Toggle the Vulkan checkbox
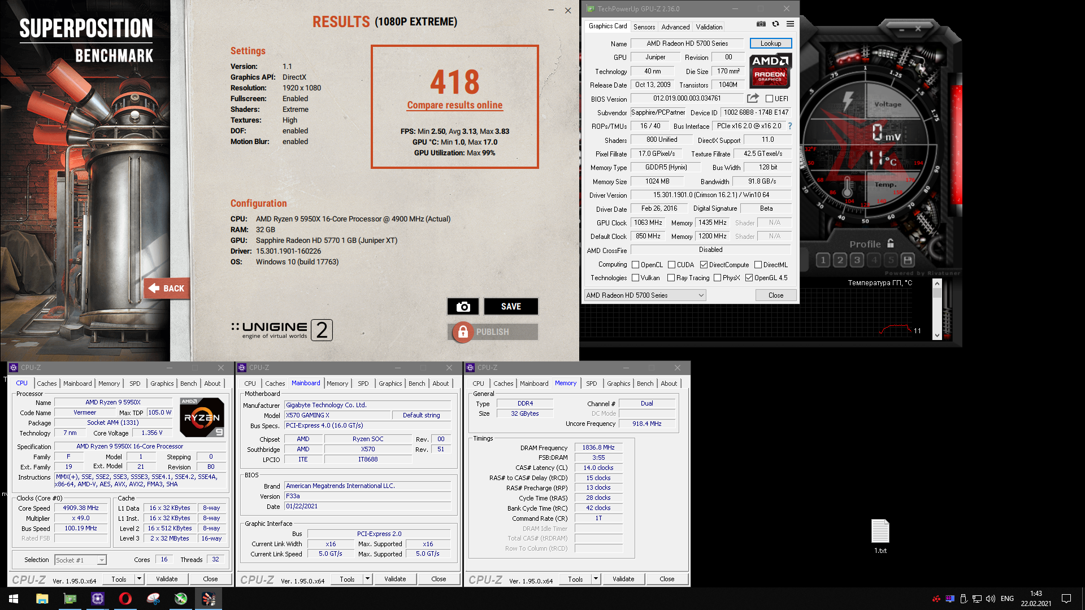This screenshot has width=1085, height=610. pyautogui.click(x=635, y=278)
